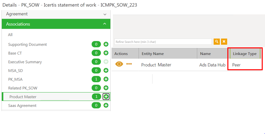Image resolution: width=265 pixels, height=134 pixels.
Task: Add a Product Master association
Action: click(106, 96)
